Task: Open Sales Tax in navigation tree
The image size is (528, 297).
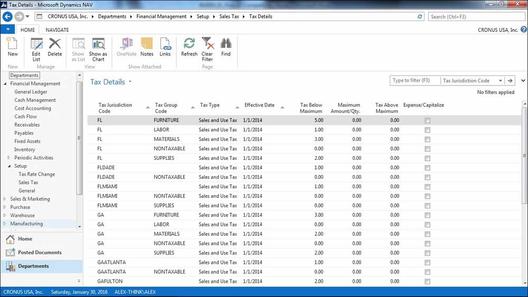Action: point(29,183)
